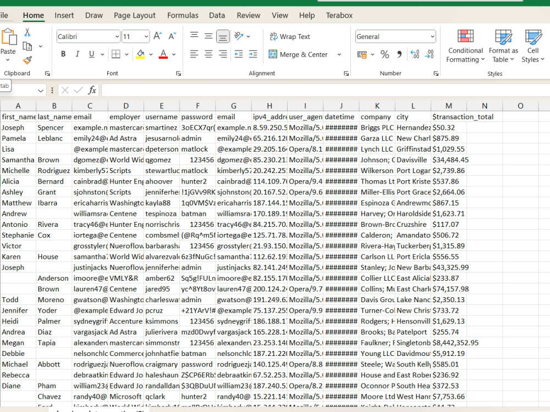
Task: Click the Cut scissors icon
Action: pyautogui.click(x=28, y=32)
